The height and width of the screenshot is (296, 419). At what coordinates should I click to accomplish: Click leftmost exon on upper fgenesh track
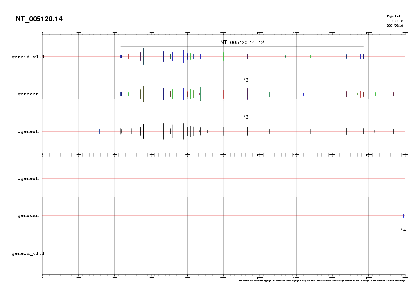[x=99, y=131]
